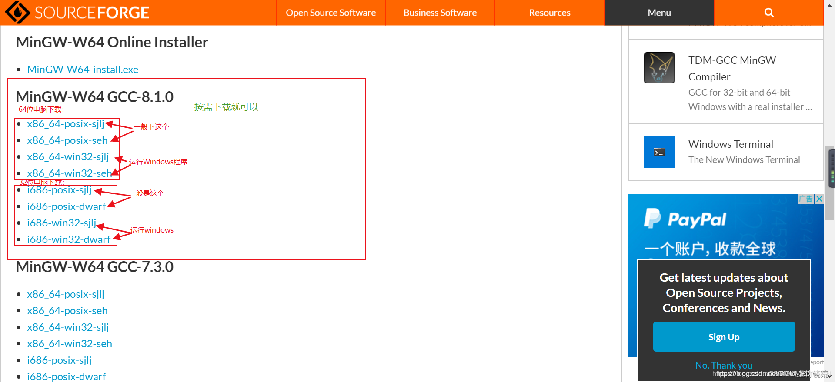Click the PayPal ad headline text
Image resolution: width=835 pixels, height=382 pixels.
tap(710, 249)
